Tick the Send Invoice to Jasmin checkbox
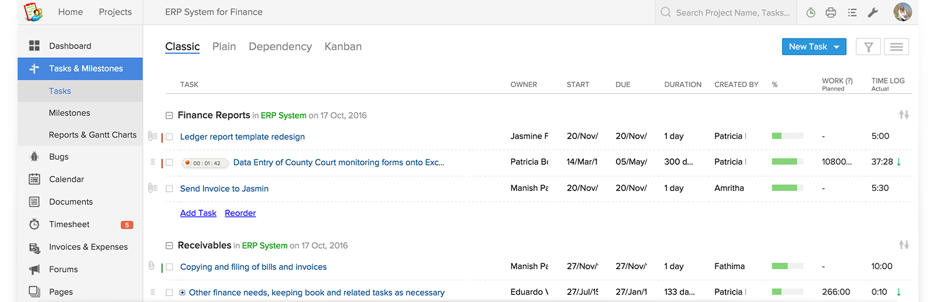 point(170,189)
